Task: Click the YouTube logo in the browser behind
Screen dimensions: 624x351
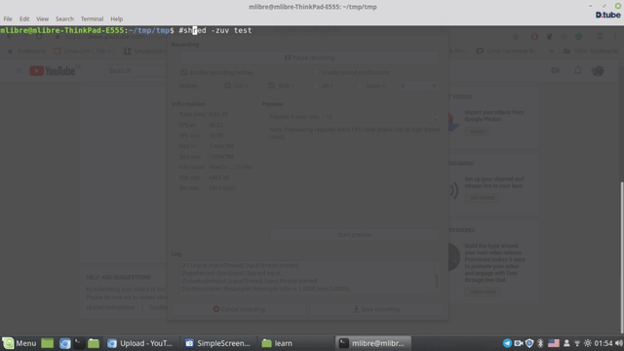Action: click(x=52, y=71)
